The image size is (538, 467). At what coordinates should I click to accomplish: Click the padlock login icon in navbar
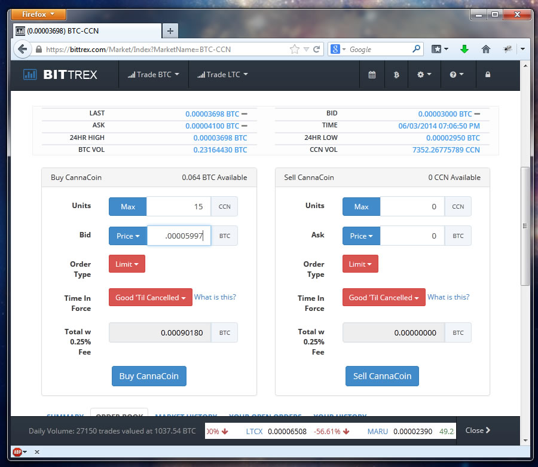point(488,75)
